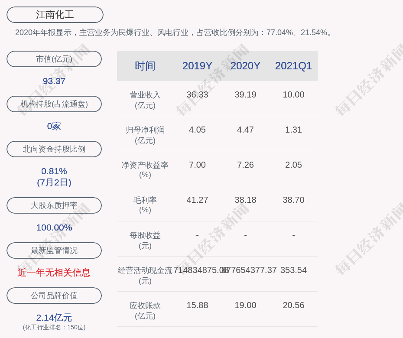This screenshot has height=338, width=403.
Task: Select the 市值(亿元) label pill
Action: pos(54,59)
